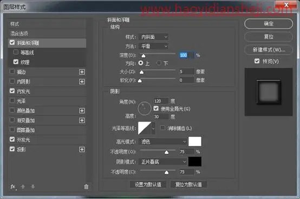Click the plus icon next to 描边
The height and width of the screenshot is (199, 300).
(x=82, y=72)
